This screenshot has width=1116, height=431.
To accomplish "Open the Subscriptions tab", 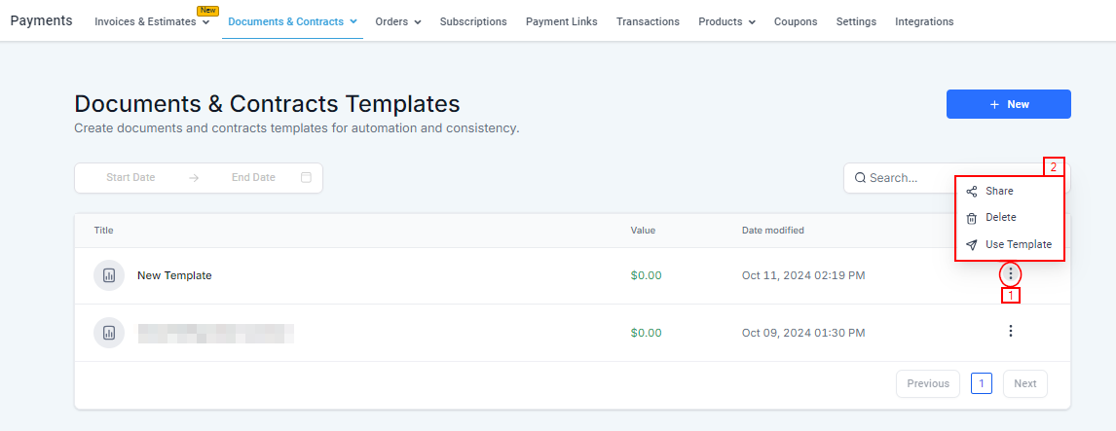I will point(473,21).
